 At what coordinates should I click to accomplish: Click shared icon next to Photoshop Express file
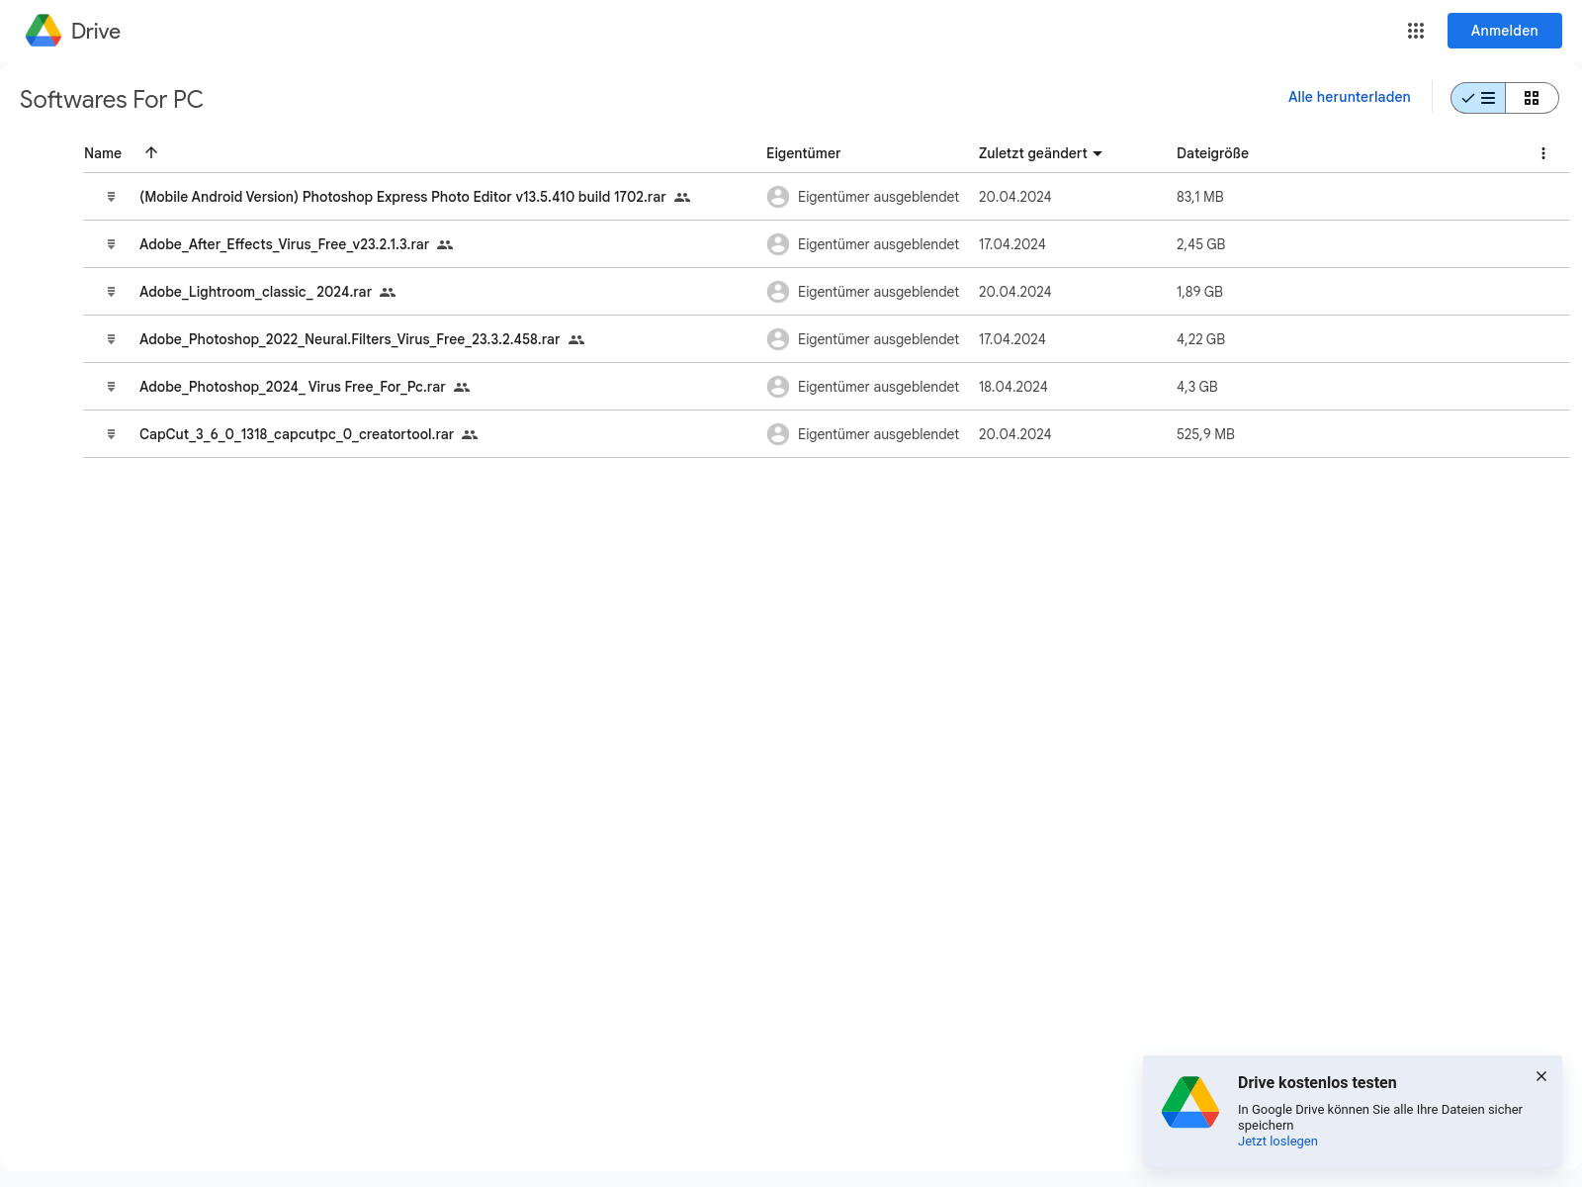pyautogui.click(x=682, y=198)
